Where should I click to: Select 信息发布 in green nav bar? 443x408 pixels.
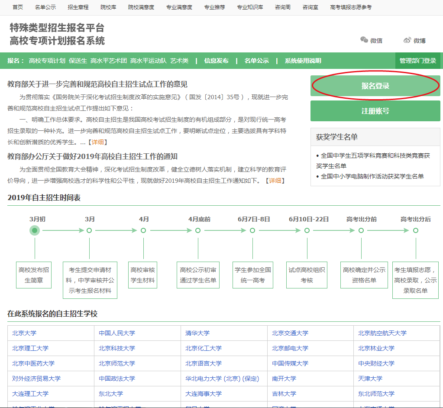click(x=216, y=61)
